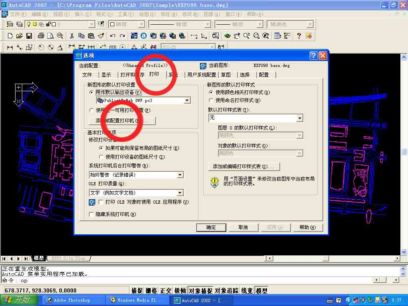Image resolution: width=408 pixels, height=306 pixels.
Task: Click the drawing area vertical scroll-down arrow
Action: click(x=404, y=252)
